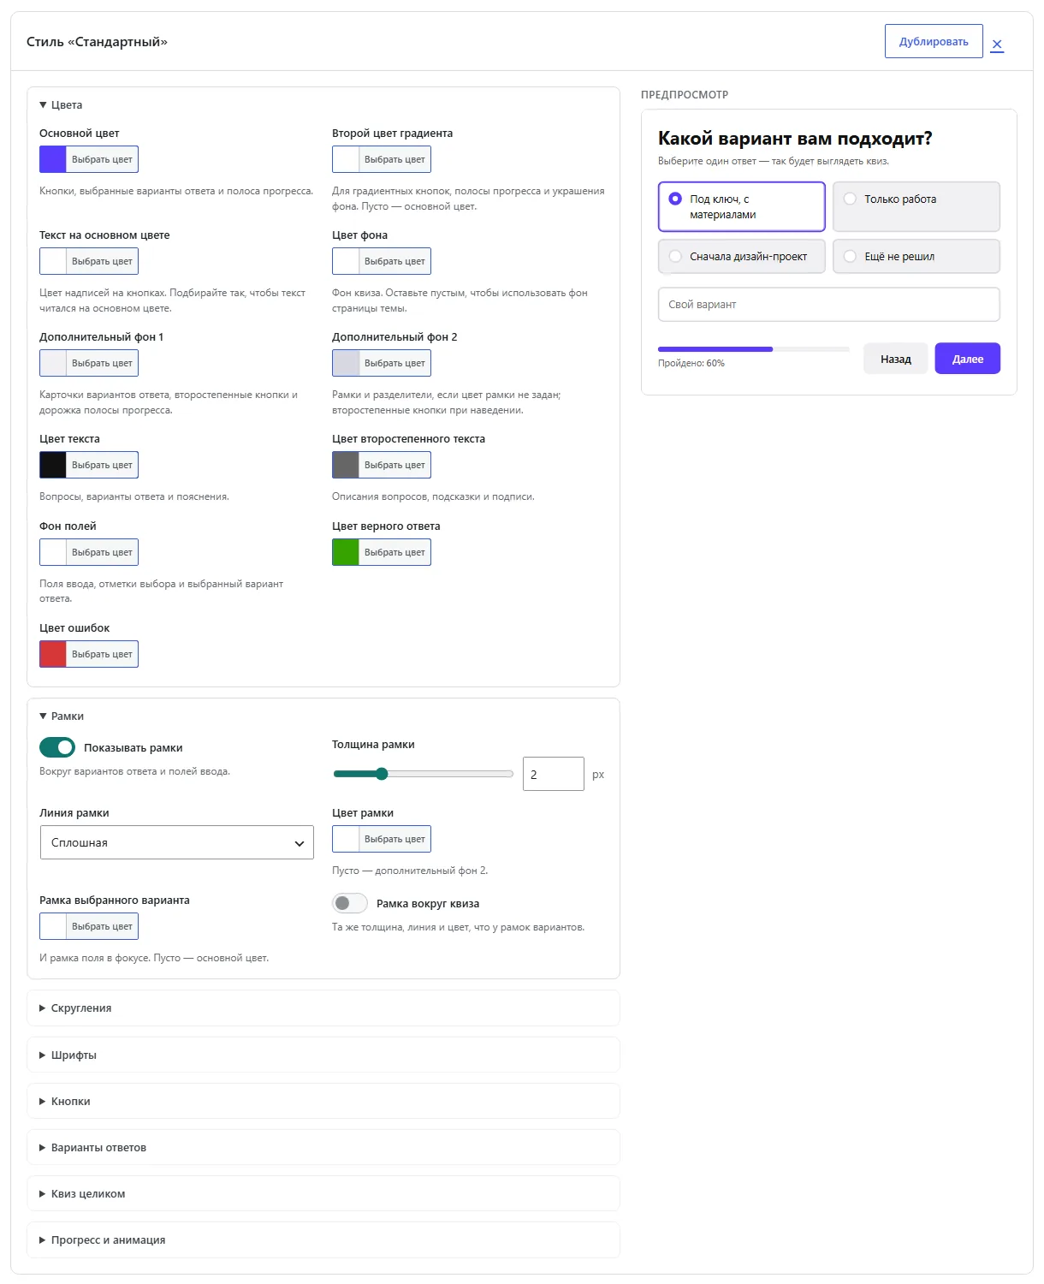Image resolution: width=1044 pixels, height=1284 pixels.
Task: Choose color for Дополнительный фон 1
Action: click(x=89, y=363)
